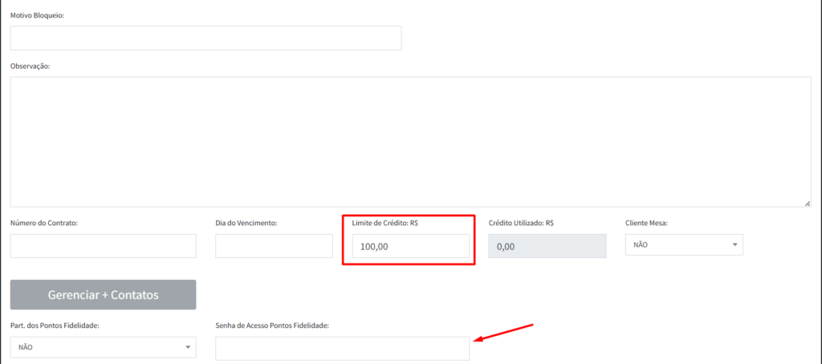Click the Senha de Acesso Pontos Fidelidade field

click(x=342, y=348)
